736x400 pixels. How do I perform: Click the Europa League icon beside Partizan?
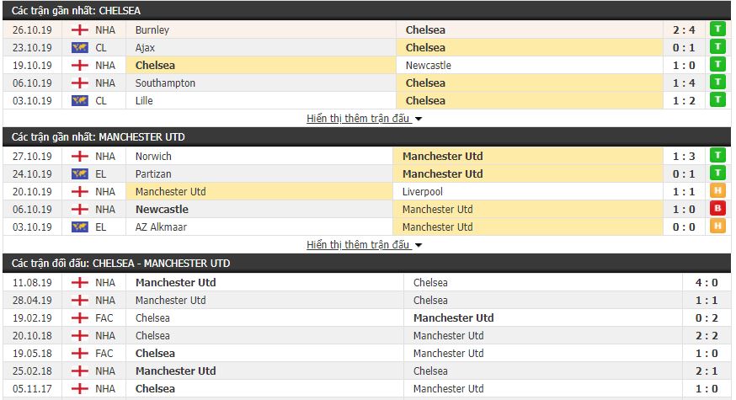coord(80,173)
